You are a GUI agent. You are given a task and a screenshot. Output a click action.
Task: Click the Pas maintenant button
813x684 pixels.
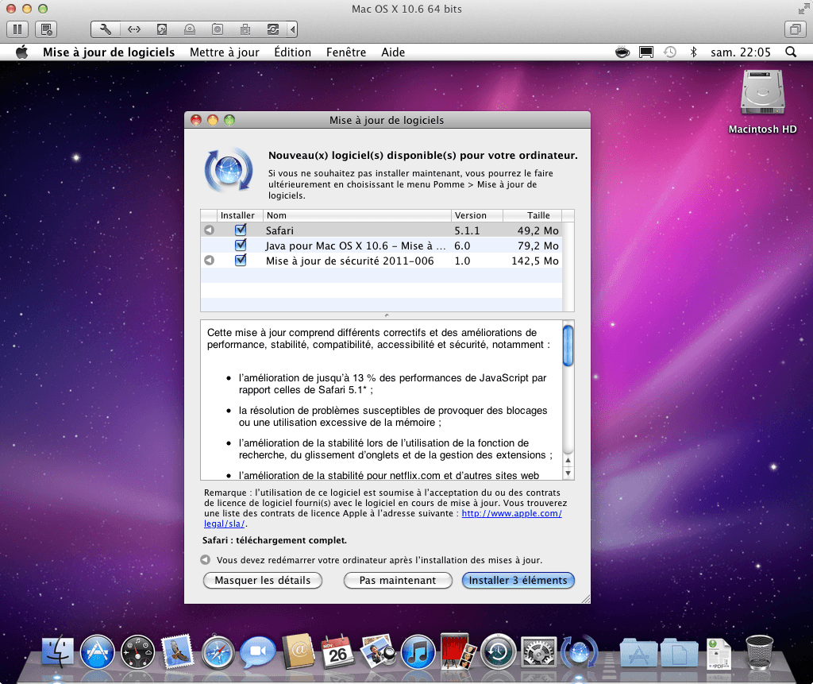(x=398, y=580)
